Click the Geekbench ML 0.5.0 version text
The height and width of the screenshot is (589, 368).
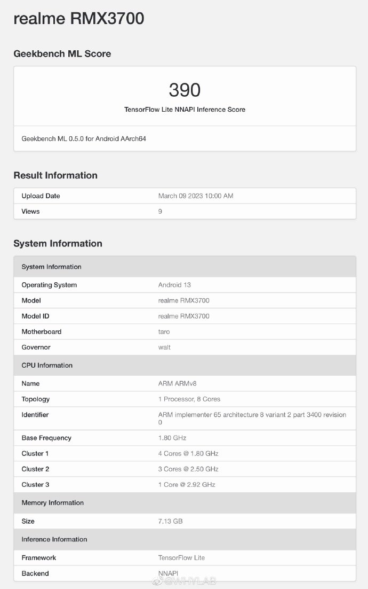[x=84, y=138]
